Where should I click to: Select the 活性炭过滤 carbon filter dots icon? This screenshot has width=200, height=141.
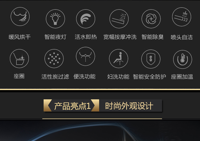(54, 59)
